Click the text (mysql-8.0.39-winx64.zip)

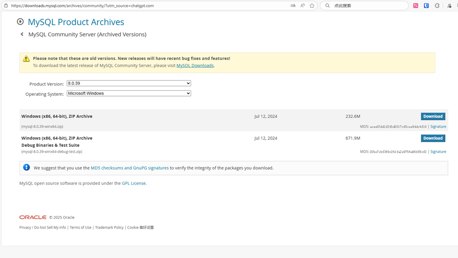click(42, 126)
